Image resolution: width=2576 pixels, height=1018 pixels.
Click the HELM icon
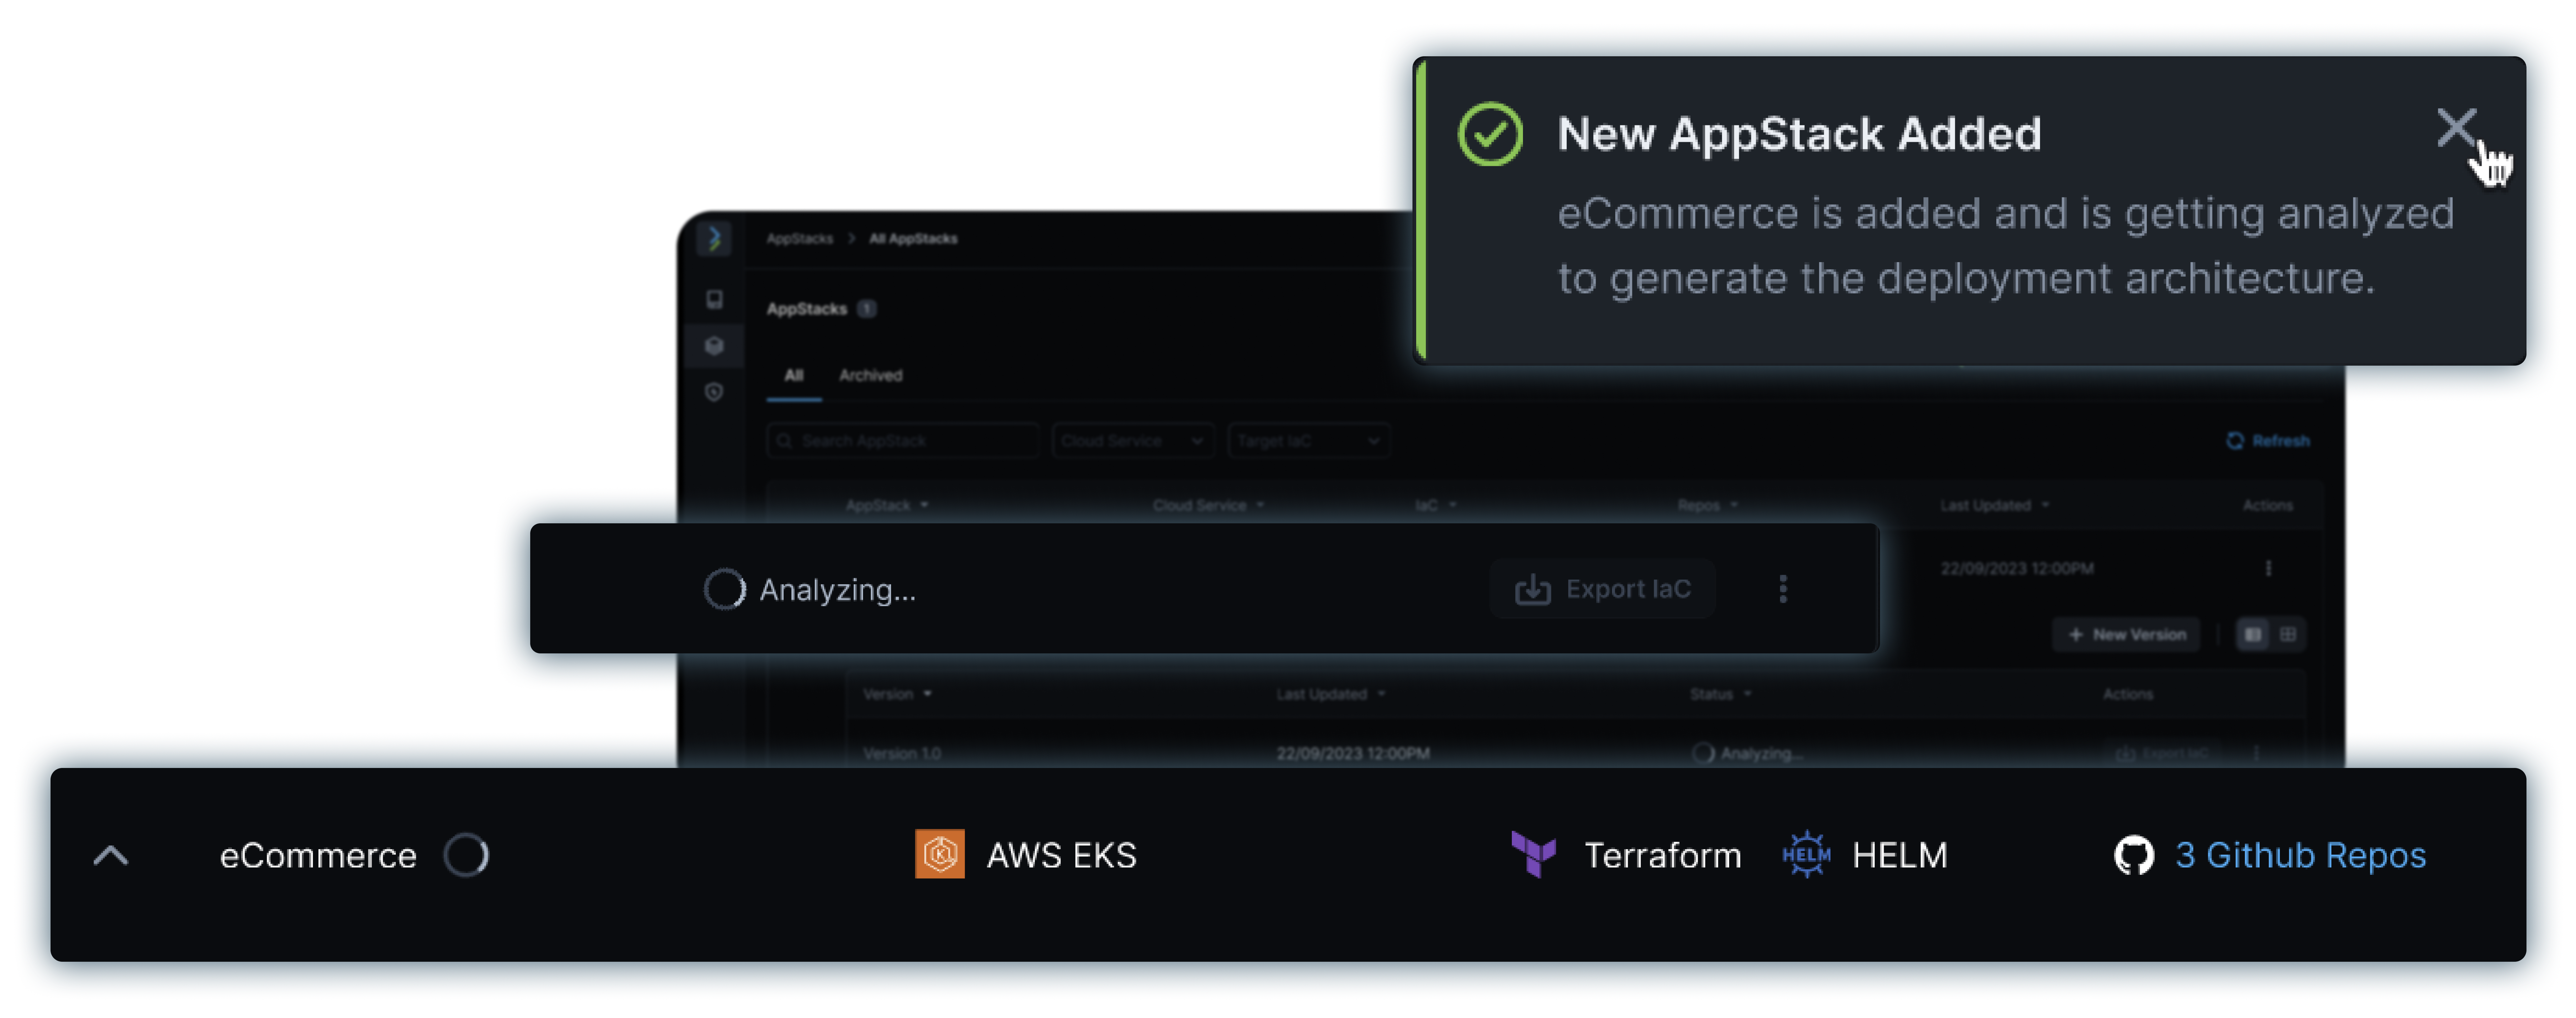[x=1804, y=854]
